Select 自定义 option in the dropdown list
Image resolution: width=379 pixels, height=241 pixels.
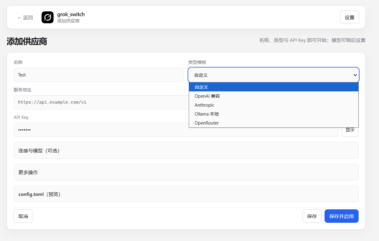274,87
